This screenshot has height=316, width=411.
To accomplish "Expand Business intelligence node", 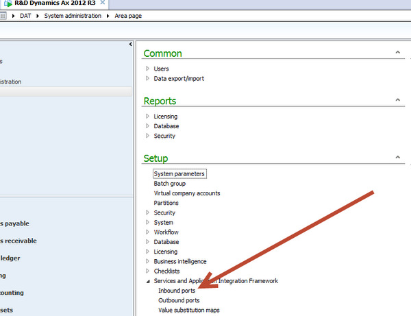I will (147, 261).
